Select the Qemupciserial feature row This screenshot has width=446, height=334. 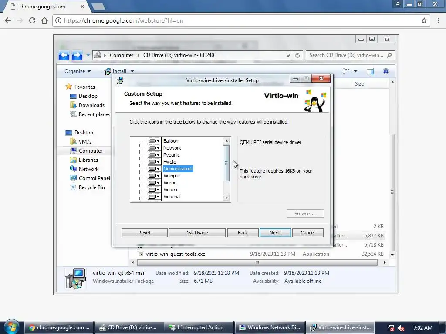(178, 169)
